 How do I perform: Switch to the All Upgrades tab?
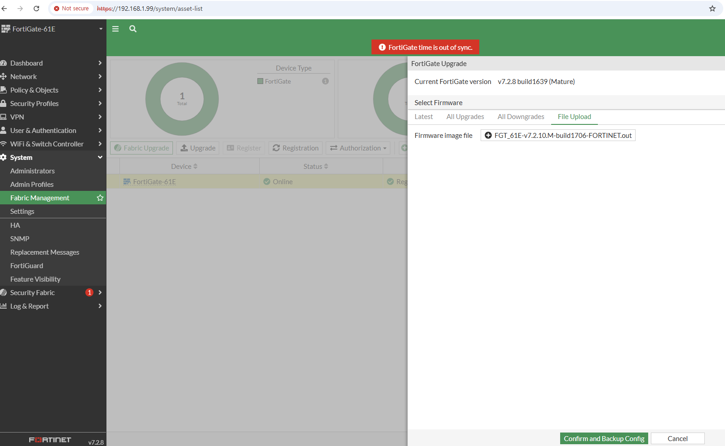[x=465, y=117]
